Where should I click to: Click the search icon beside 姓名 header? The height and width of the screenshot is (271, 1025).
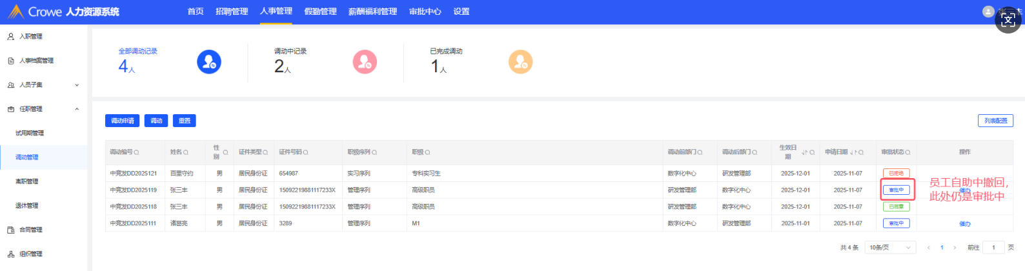point(186,152)
